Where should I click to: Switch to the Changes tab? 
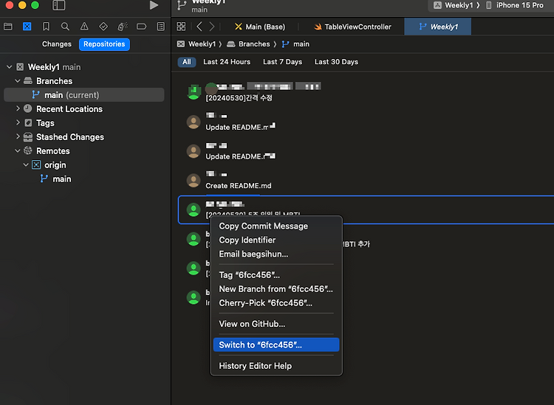pos(57,44)
